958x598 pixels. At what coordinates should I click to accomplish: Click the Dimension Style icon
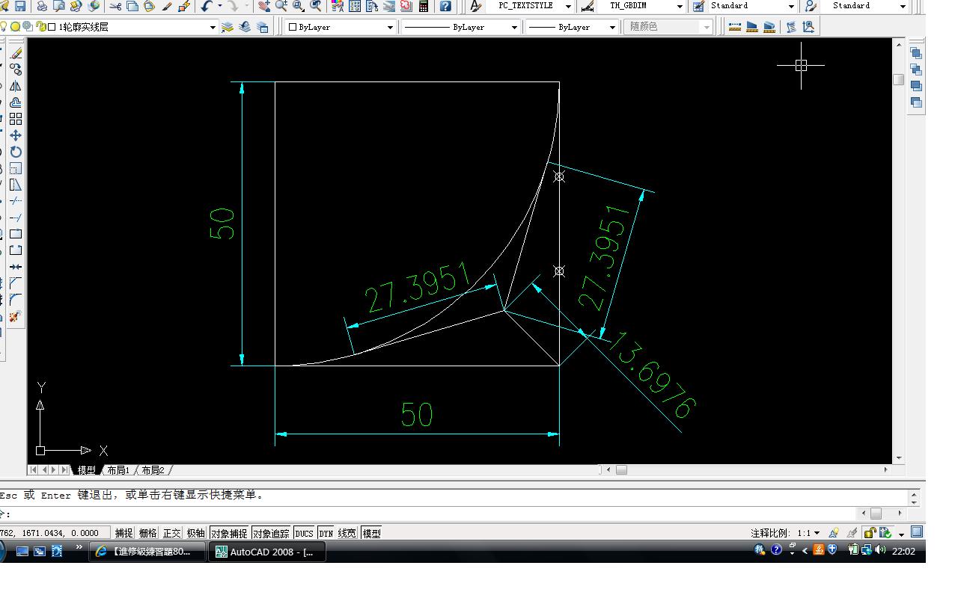[588, 6]
